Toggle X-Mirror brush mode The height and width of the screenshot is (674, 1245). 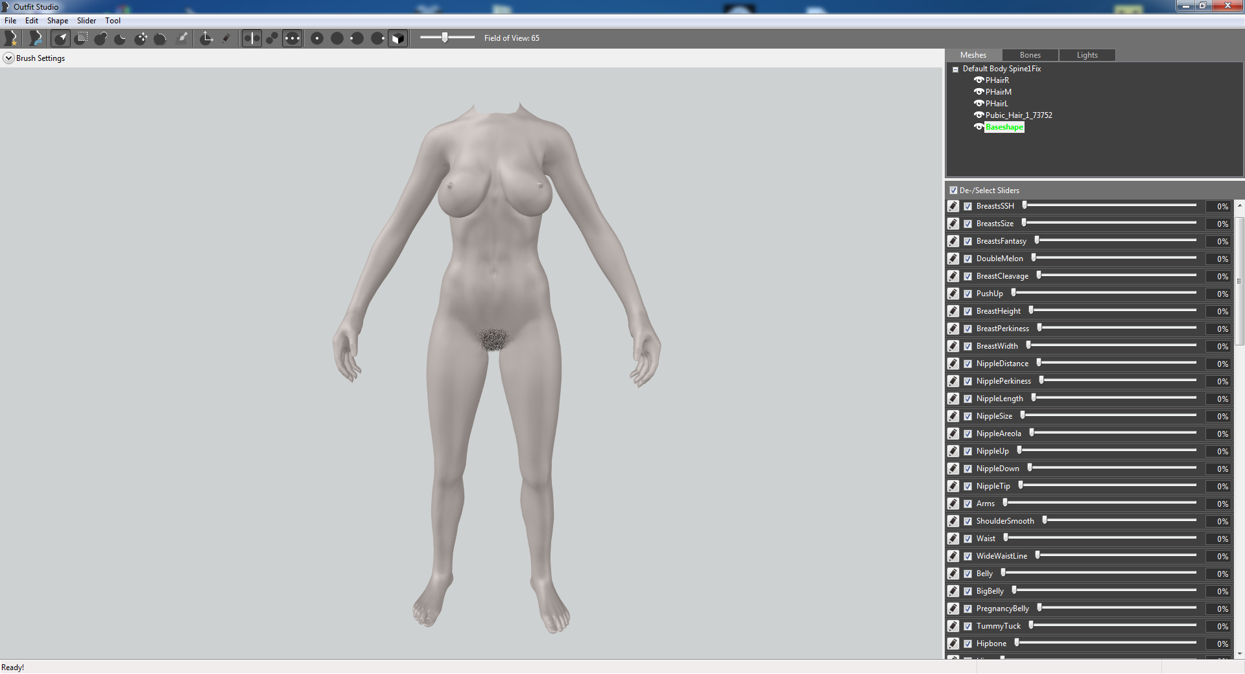(x=252, y=38)
